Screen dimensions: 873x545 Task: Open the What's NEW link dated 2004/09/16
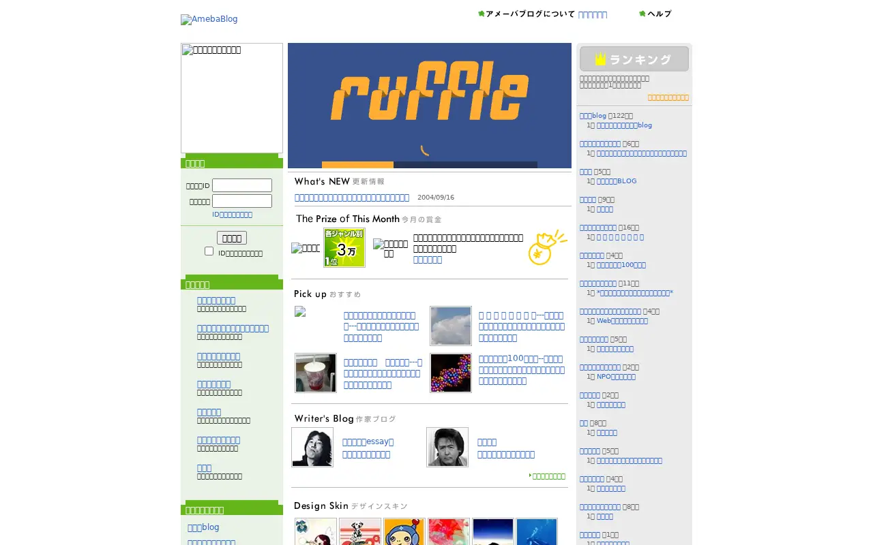point(352,198)
